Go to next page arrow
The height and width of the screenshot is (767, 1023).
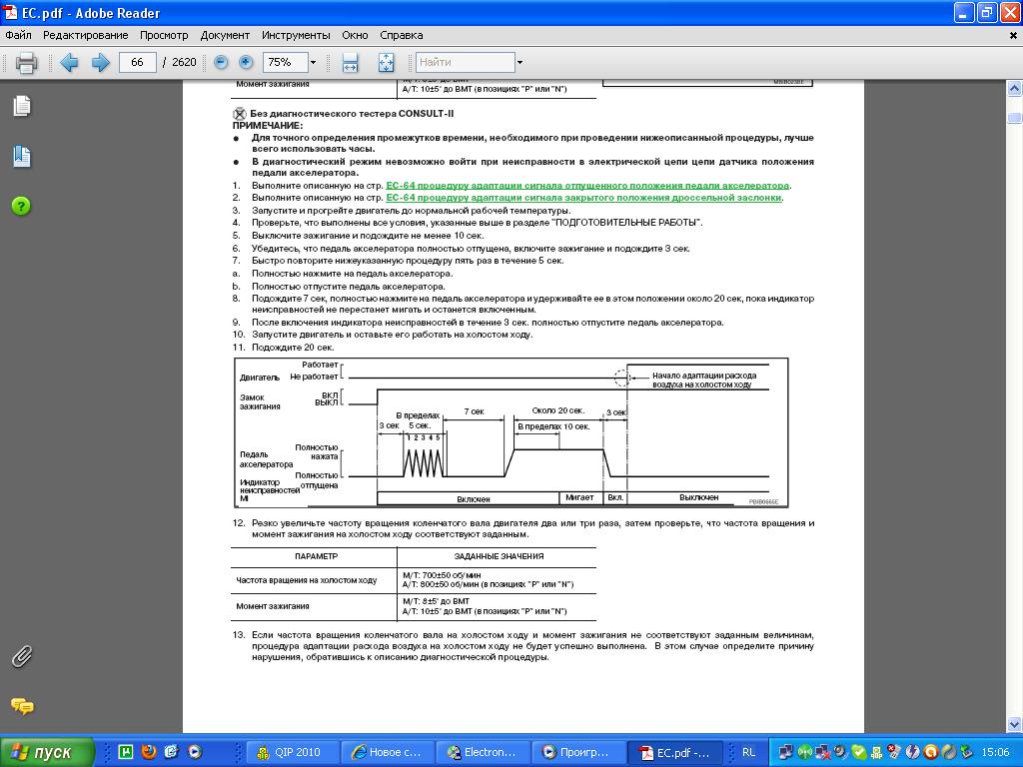[x=101, y=63]
